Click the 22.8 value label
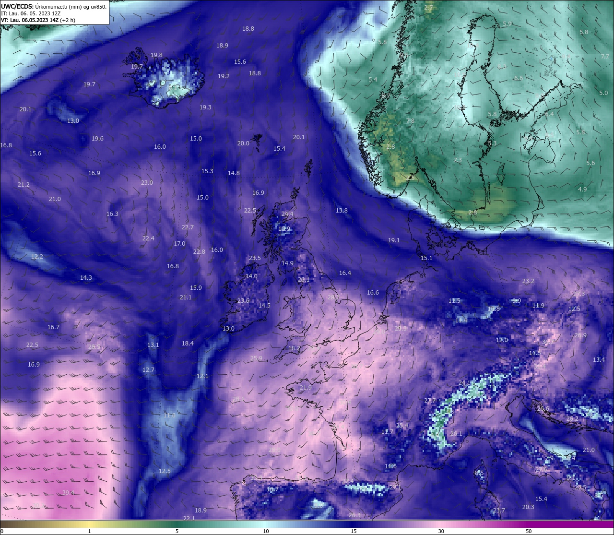614x535 pixels. tap(199, 251)
